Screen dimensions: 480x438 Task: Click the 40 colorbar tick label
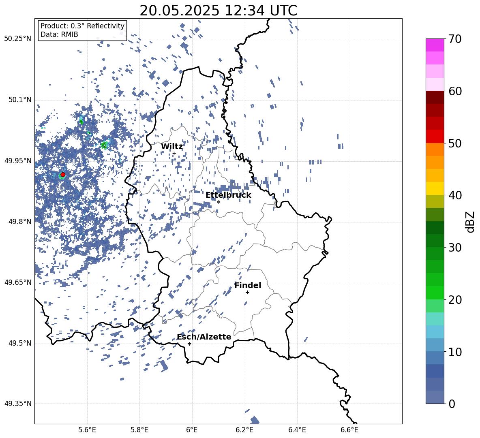(x=455, y=195)
